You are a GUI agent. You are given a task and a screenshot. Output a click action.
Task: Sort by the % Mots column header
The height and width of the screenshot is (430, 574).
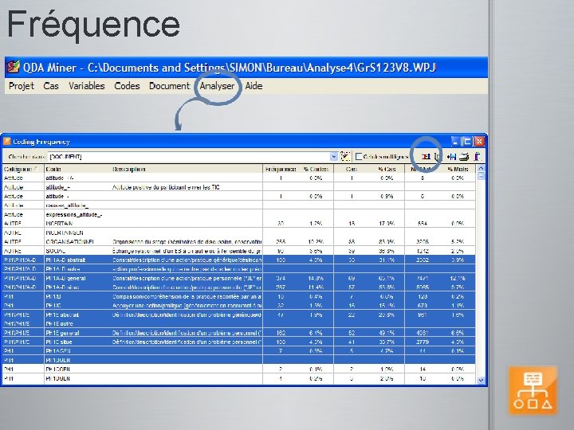coord(458,170)
